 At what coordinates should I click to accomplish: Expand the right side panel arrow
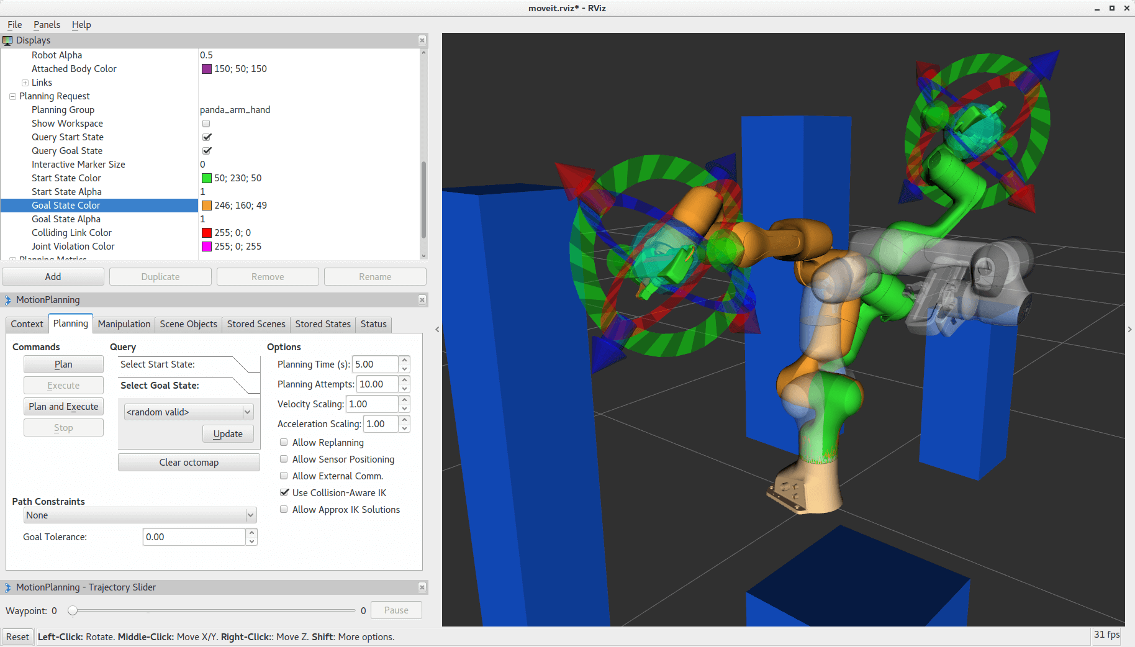click(x=1129, y=329)
